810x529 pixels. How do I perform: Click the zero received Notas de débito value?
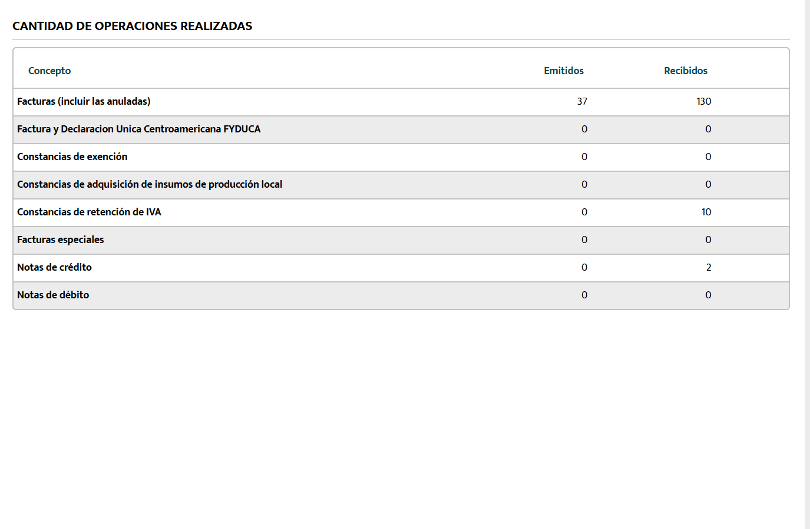click(x=708, y=295)
